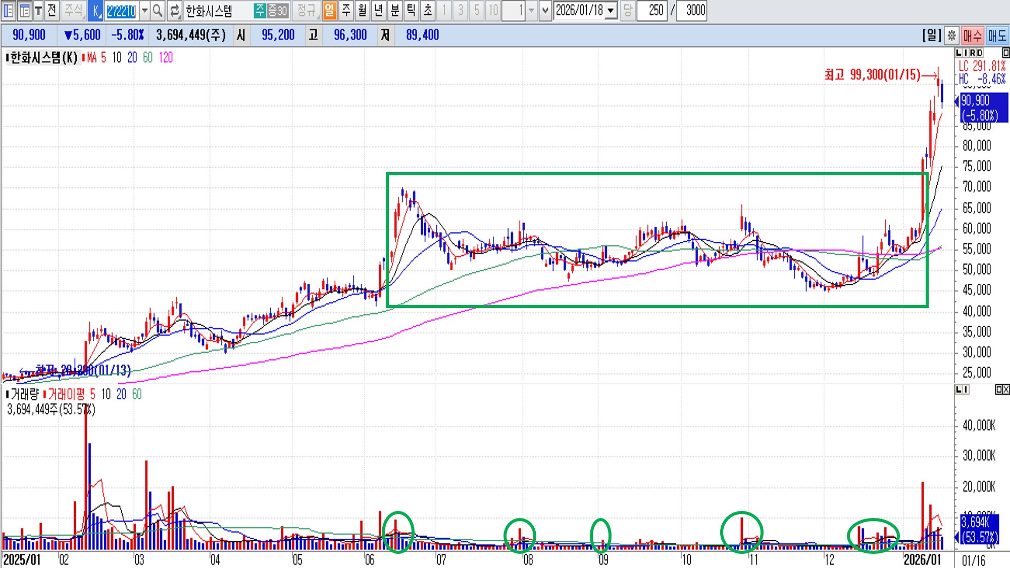Click the left panel layout icon
Screen dimensions: 1010x568
[9, 10]
